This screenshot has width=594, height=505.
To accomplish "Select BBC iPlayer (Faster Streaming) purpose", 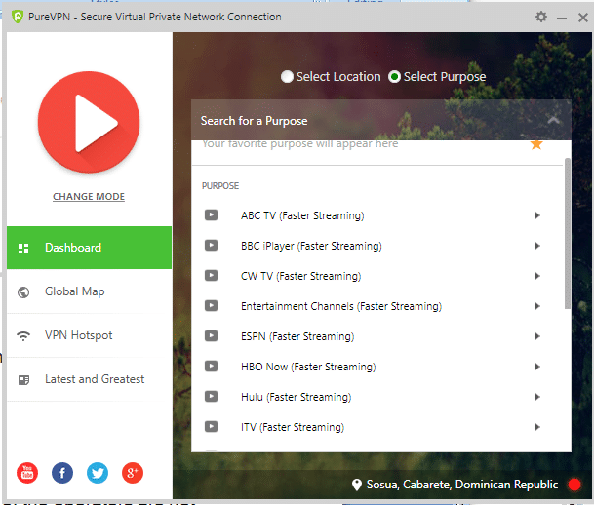I will click(311, 246).
